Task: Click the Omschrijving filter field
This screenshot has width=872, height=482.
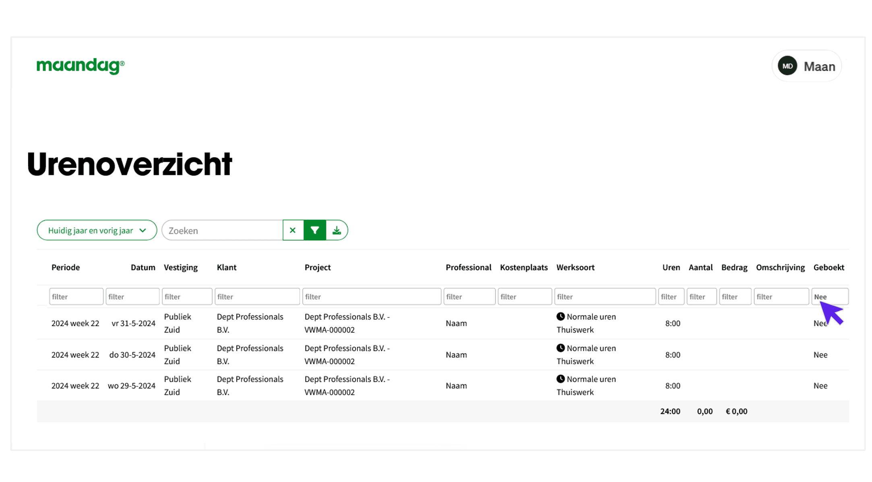Action: [x=781, y=296]
